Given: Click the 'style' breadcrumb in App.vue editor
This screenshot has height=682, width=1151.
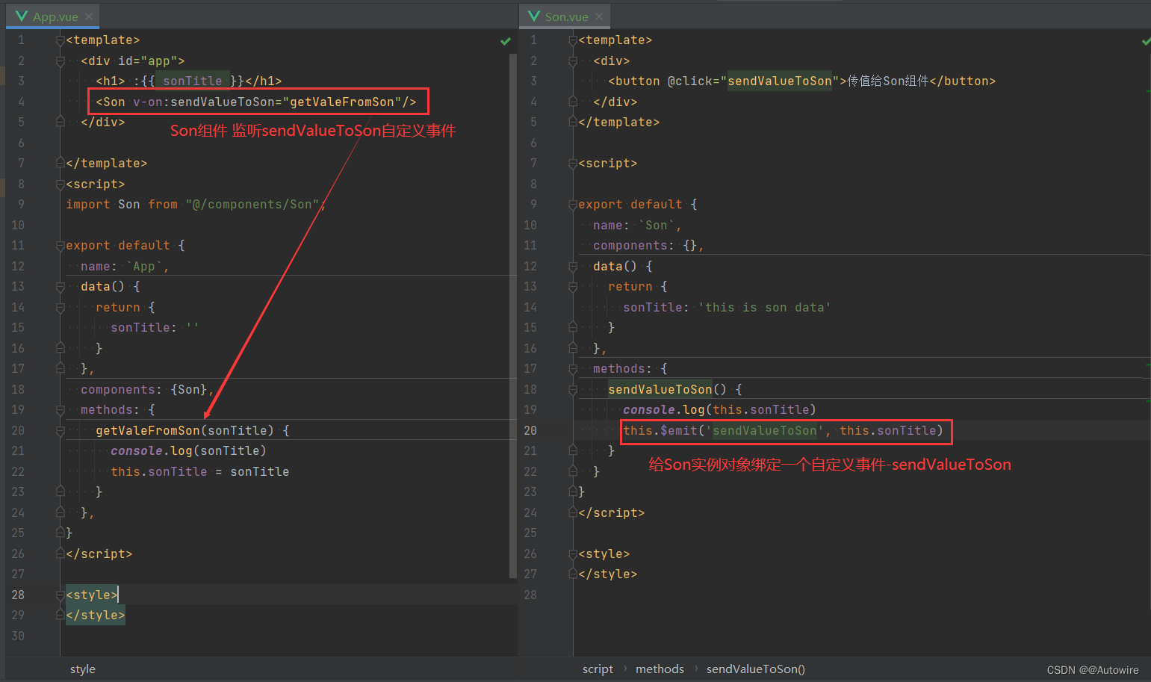Looking at the screenshot, I should [83, 669].
